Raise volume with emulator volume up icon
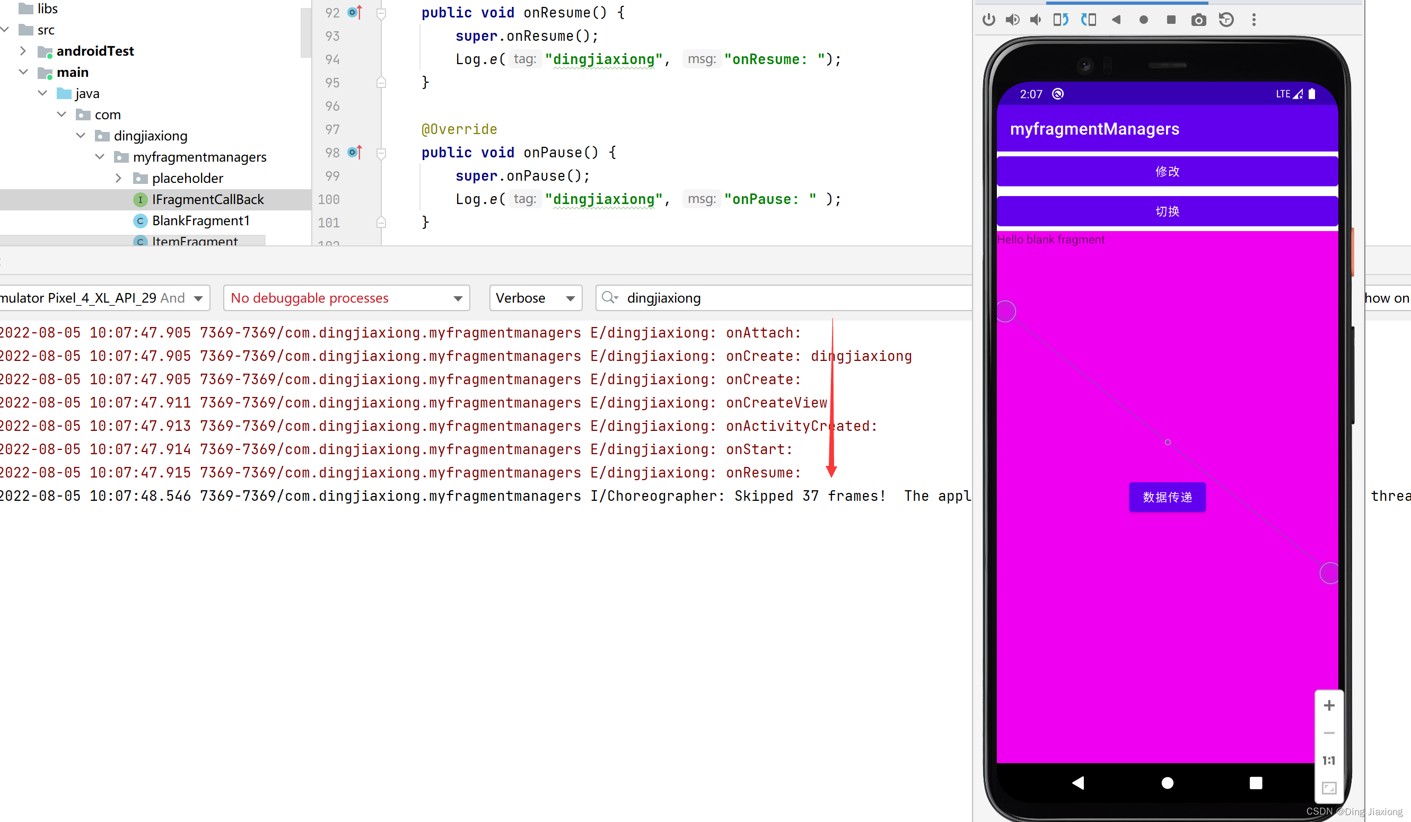The image size is (1411, 822). [x=1012, y=20]
